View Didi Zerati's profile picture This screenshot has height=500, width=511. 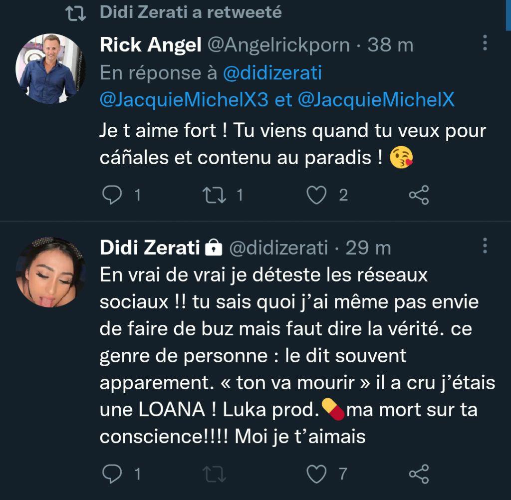coord(46,272)
